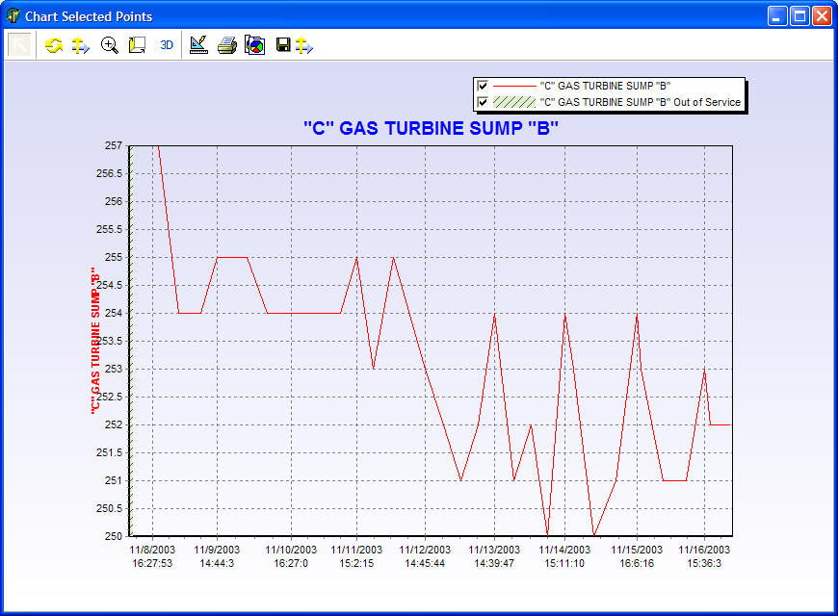Print the chart using the printer icon
Image resolution: width=838 pixels, height=616 pixels.
click(226, 45)
